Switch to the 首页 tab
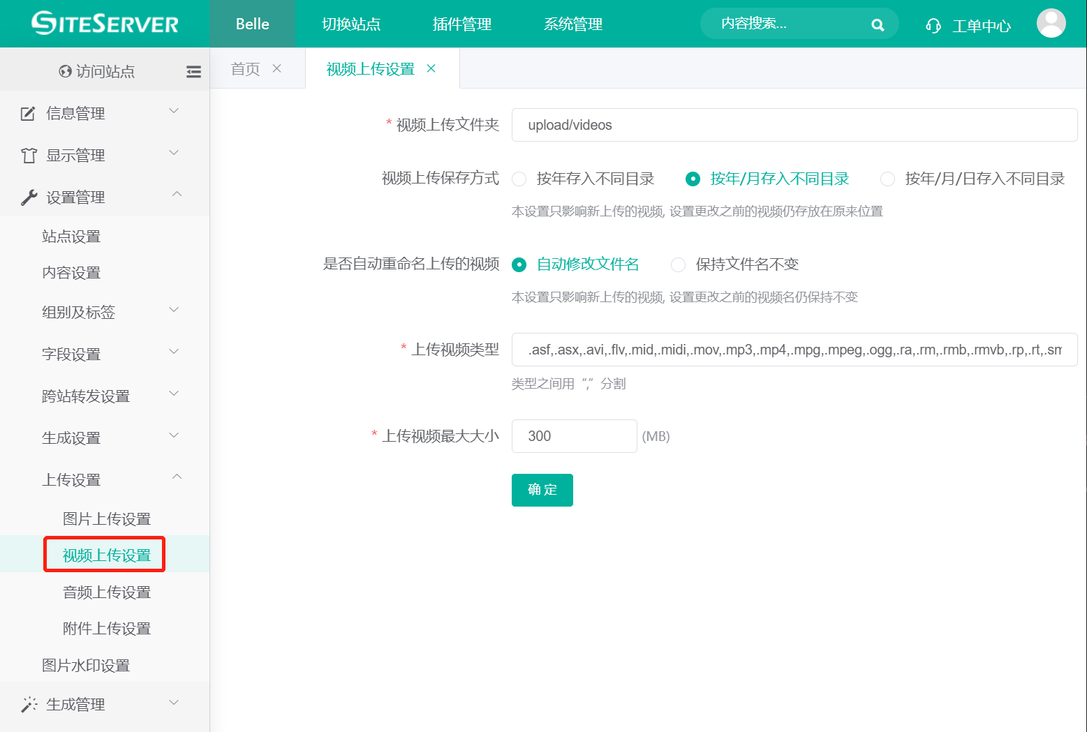Image resolution: width=1087 pixels, height=732 pixels. (244, 68)
